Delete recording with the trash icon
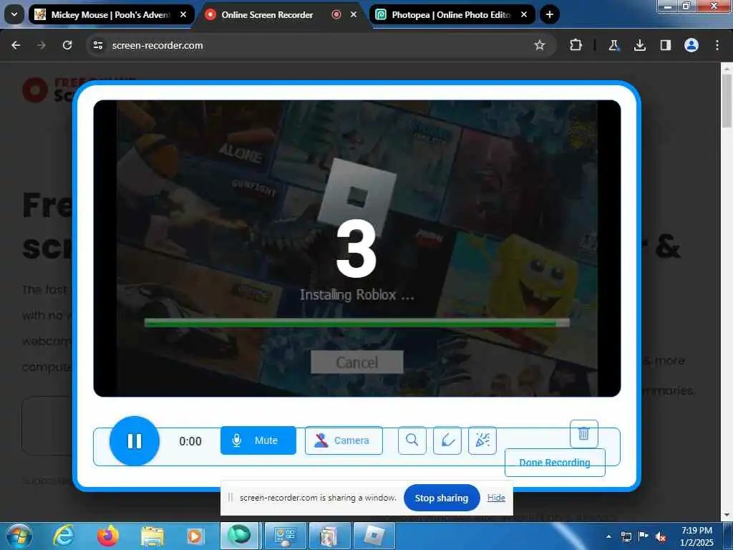This screenshot has width=733, height=550. click(584, 433)
